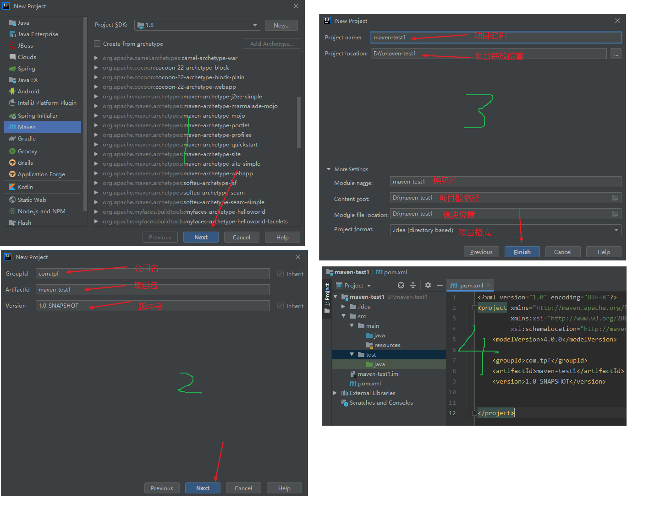Screen dimensions: 649x509
Task: Toggle Inherit checkbox for GroupId
Action: pos(280,274)
